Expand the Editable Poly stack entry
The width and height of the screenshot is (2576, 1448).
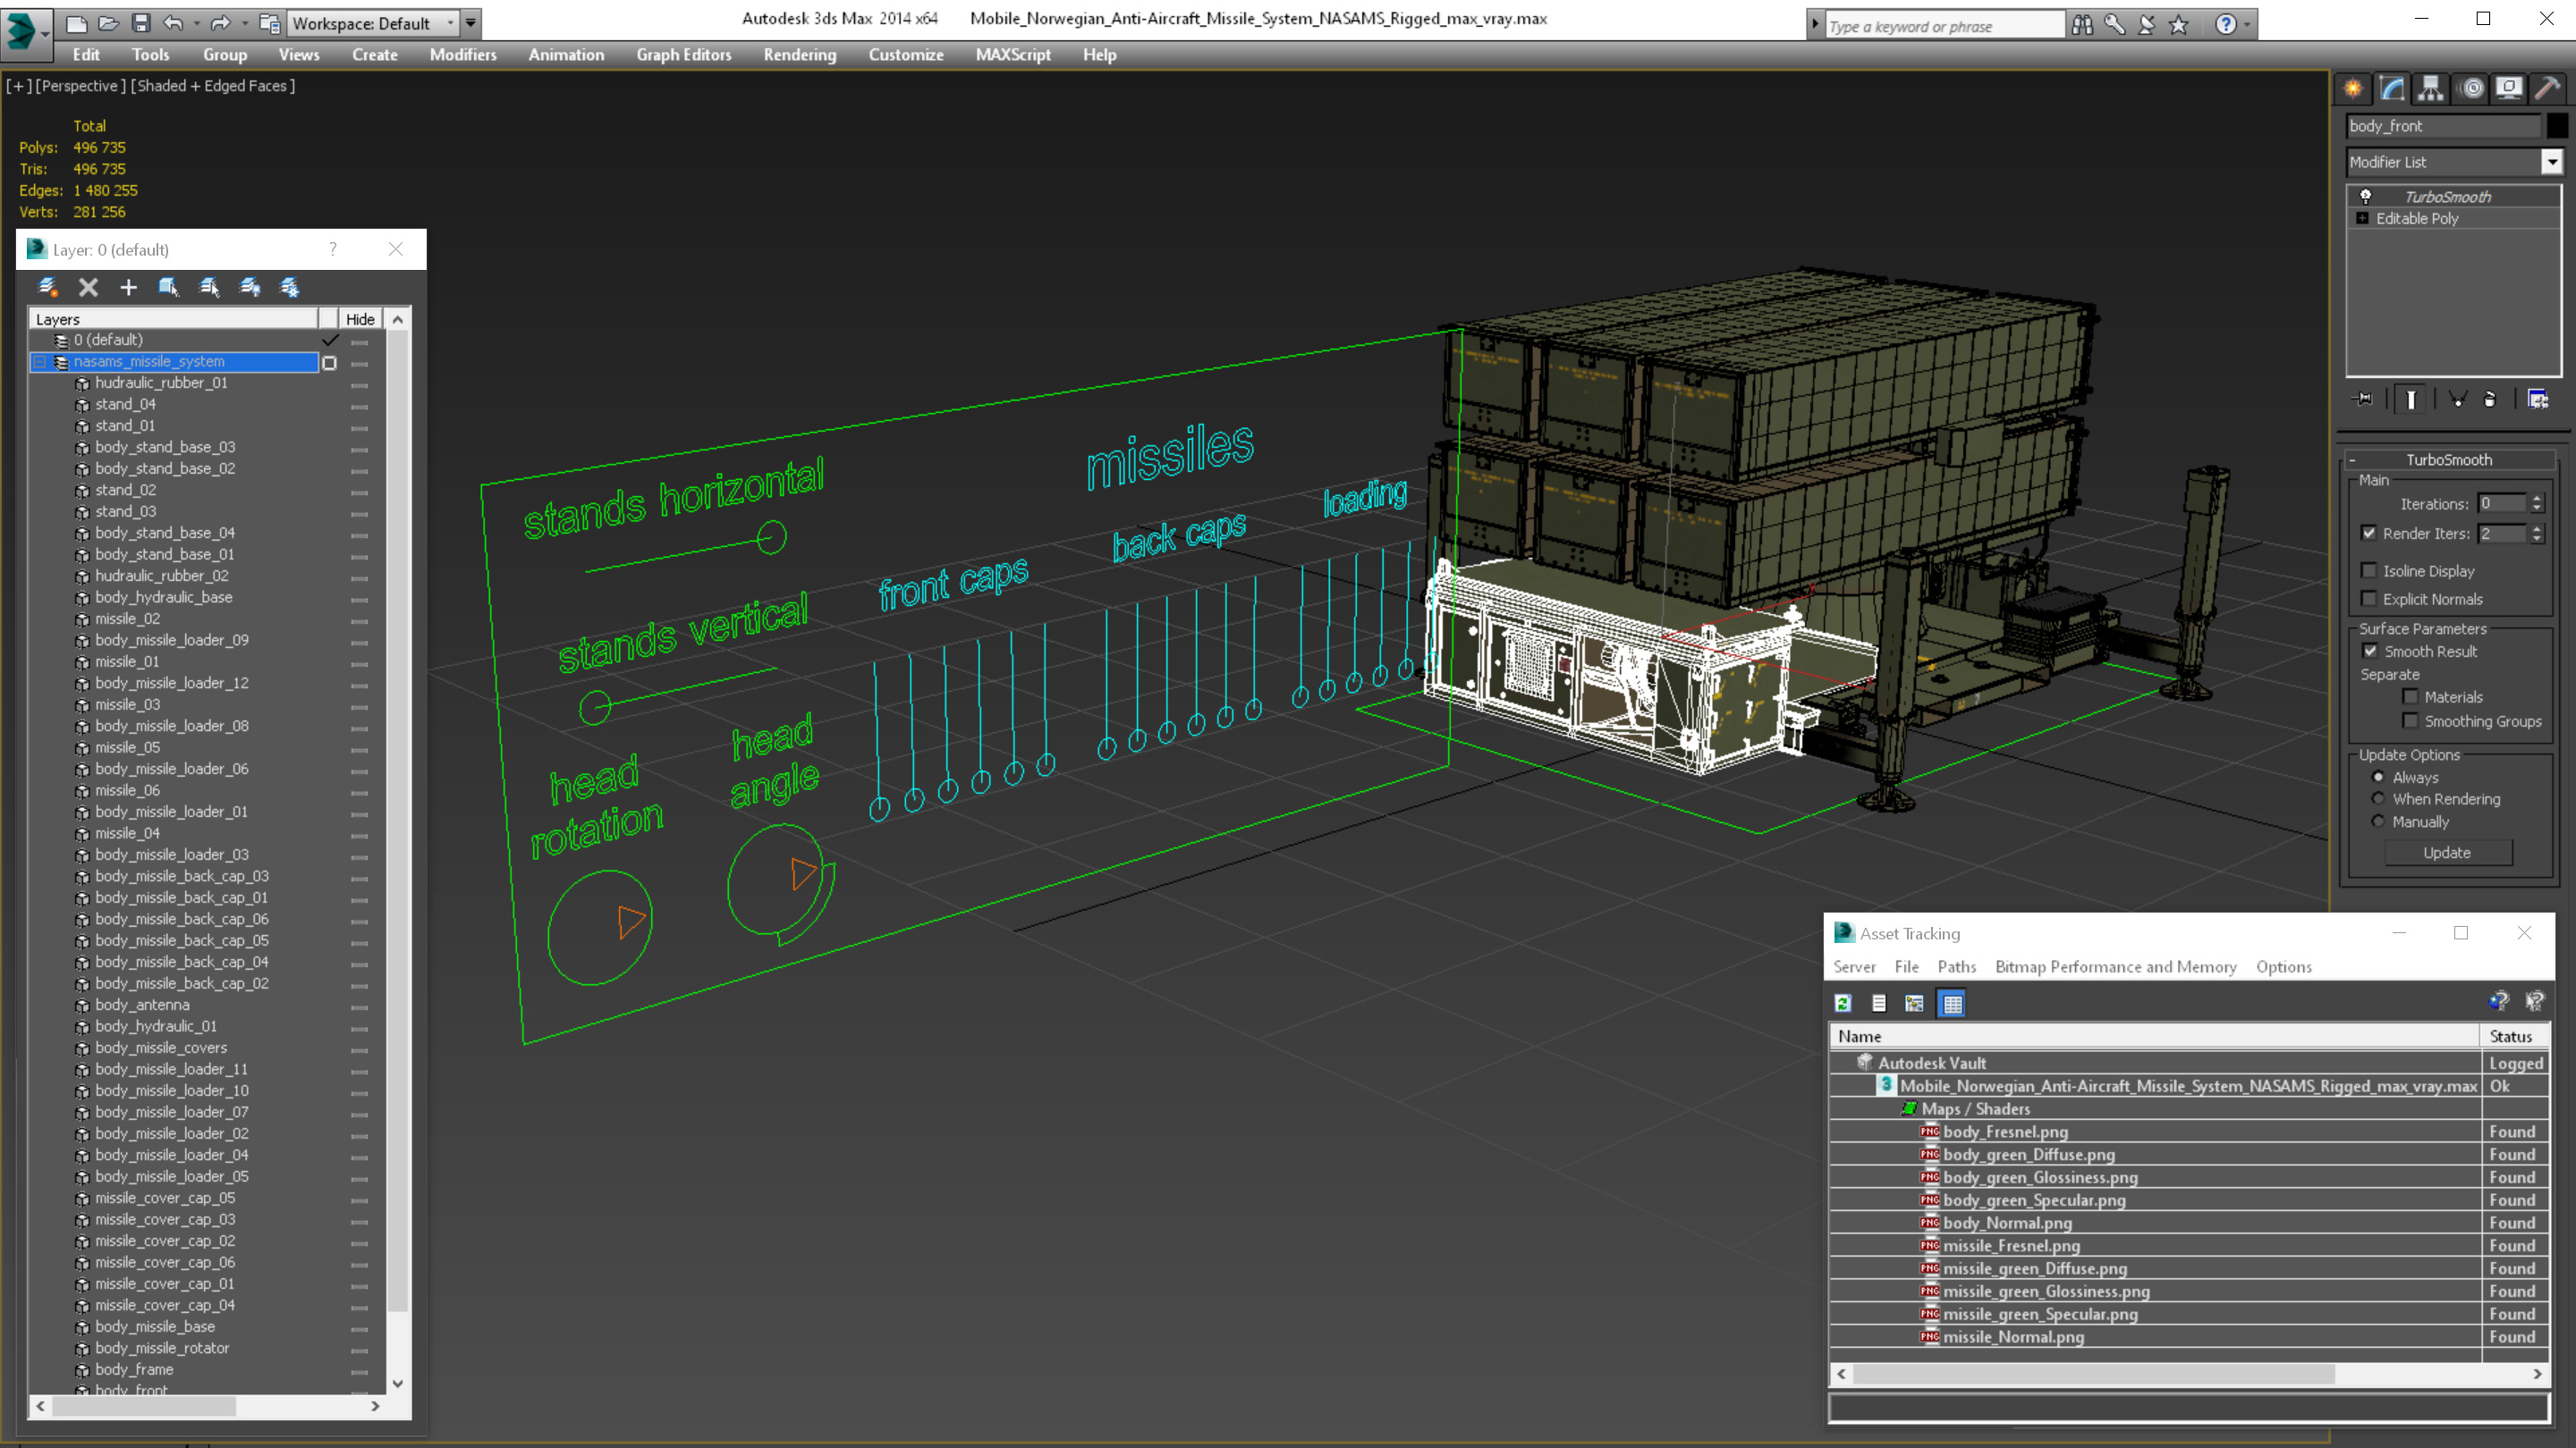point(2363,219)
